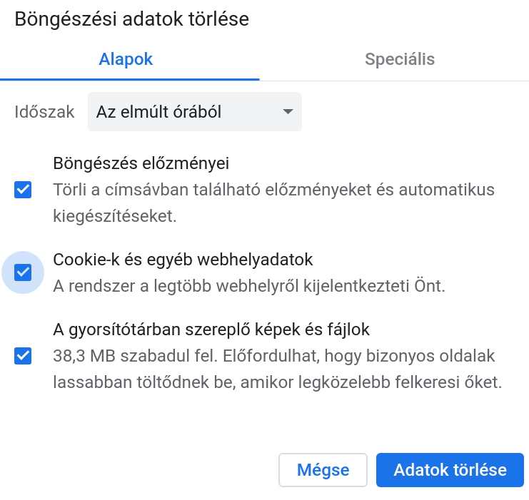
Task: Uncheck the gyorsítótárban szereplő képek checkbox
Action: (x=23, y=356)
